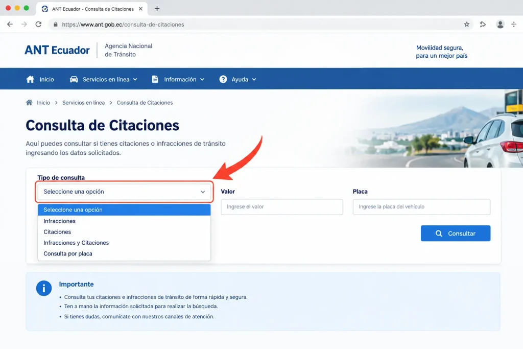Click the Inicio breadcrumb link

(43, 103)
